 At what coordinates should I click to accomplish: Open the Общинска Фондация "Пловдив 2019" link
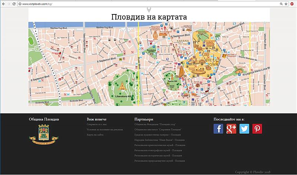click(155, 124)
